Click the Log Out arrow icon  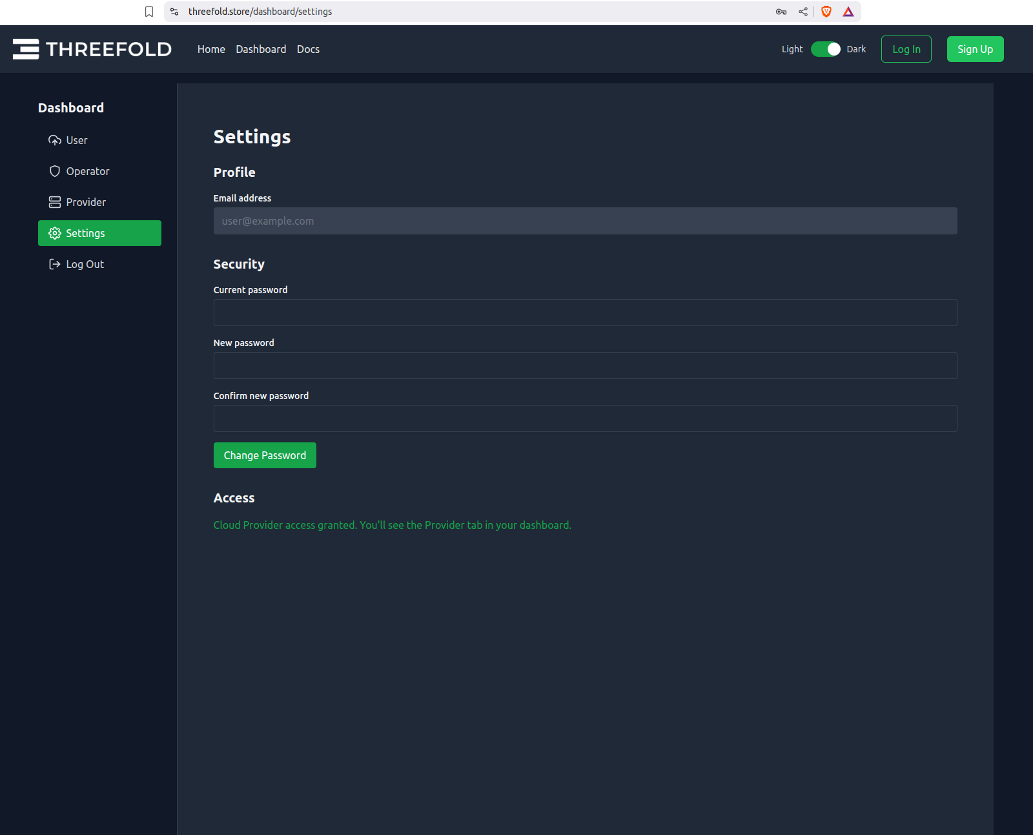click(x=55, y=264)
